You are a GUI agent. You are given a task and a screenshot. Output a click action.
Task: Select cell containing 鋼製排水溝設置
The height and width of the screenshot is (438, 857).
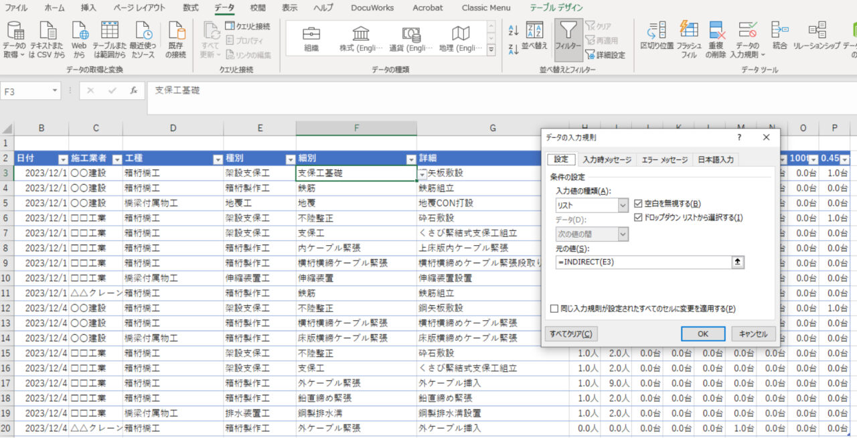pyautogui.click(x=493, y=413)
